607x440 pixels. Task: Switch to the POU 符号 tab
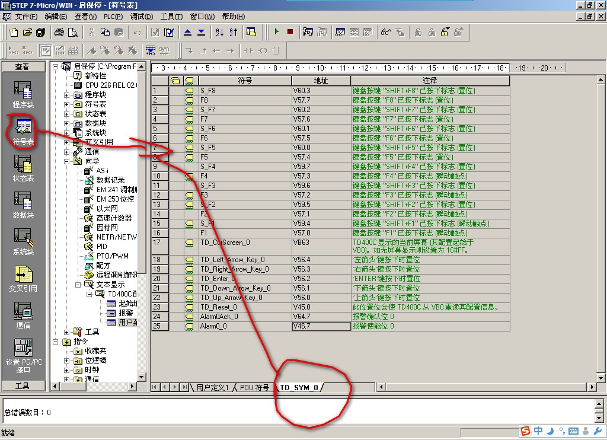[x=254, y=388]
